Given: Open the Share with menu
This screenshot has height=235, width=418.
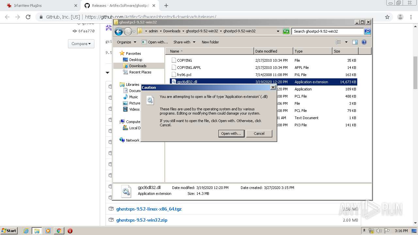Looking at the screenshot, I should tap(184, 42).
